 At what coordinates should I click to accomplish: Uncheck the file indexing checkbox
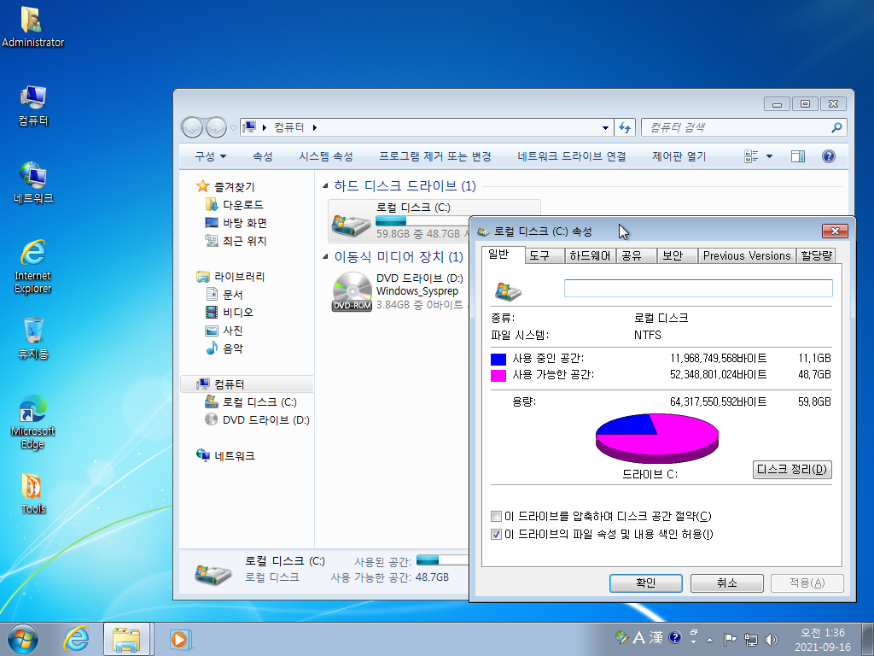[x=496, y=535]
